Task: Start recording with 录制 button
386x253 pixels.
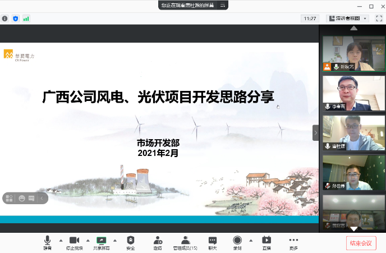Action: point(237,243)
